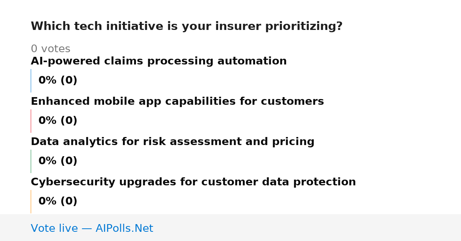Screen dimensions: 461x241
Task: Click the word 'prioritizing?' in the title
Action: pos(305,27)
